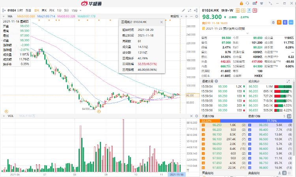Switch broker view to grid icon

[289, 173]
